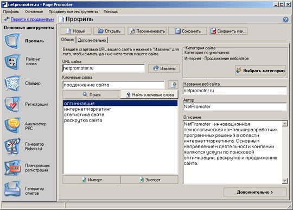Open Генератор отчетов tool
293x210 pixels.
coord(24,189)
